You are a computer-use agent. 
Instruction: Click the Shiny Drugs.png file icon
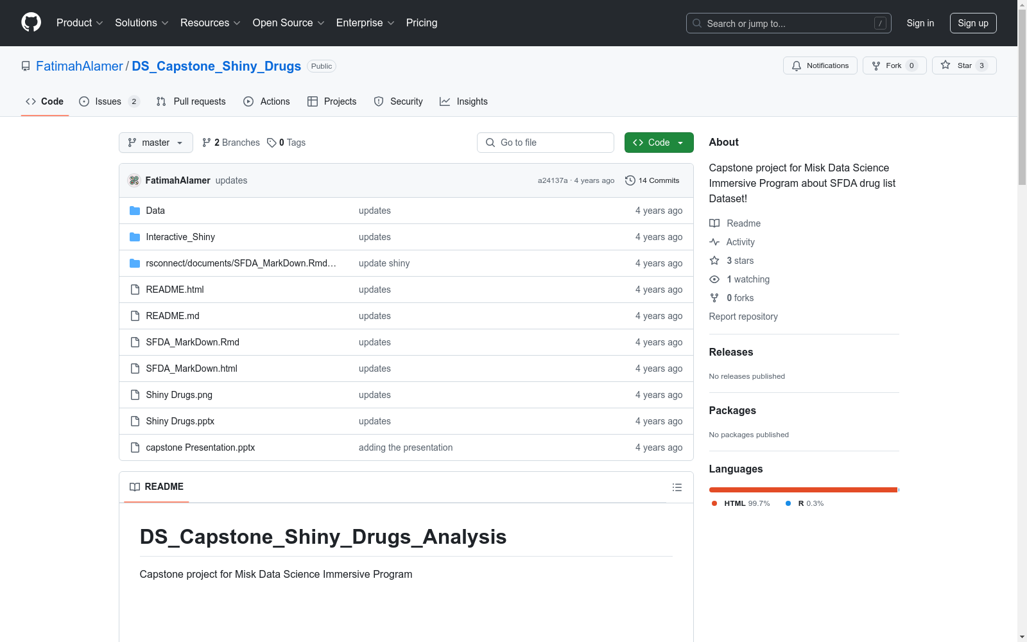pyautogui.click(x=135, y=395)
